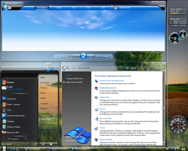Toggle repeat in Windows Media Player

click(63, 56)
